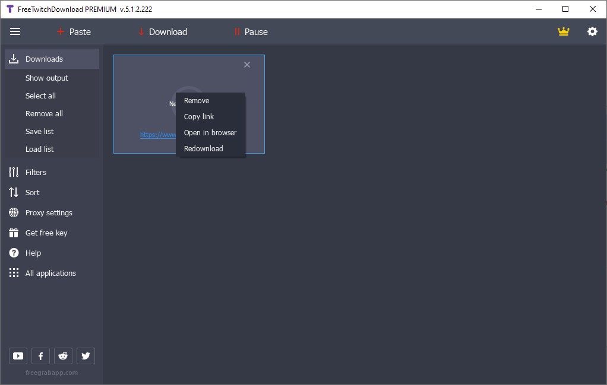The height and width of the screenshot is (385, 607).
Task: Select Remove in context menu
Action: 210,100
